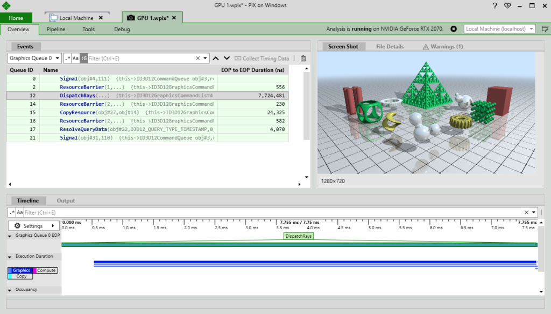The width and height of the screenshot is (551, 314).
Task: Switch to the Pipeline tab
Action: [55, 30]
